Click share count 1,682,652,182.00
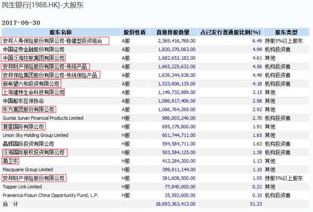313x212 pixels. coord(177,58)
